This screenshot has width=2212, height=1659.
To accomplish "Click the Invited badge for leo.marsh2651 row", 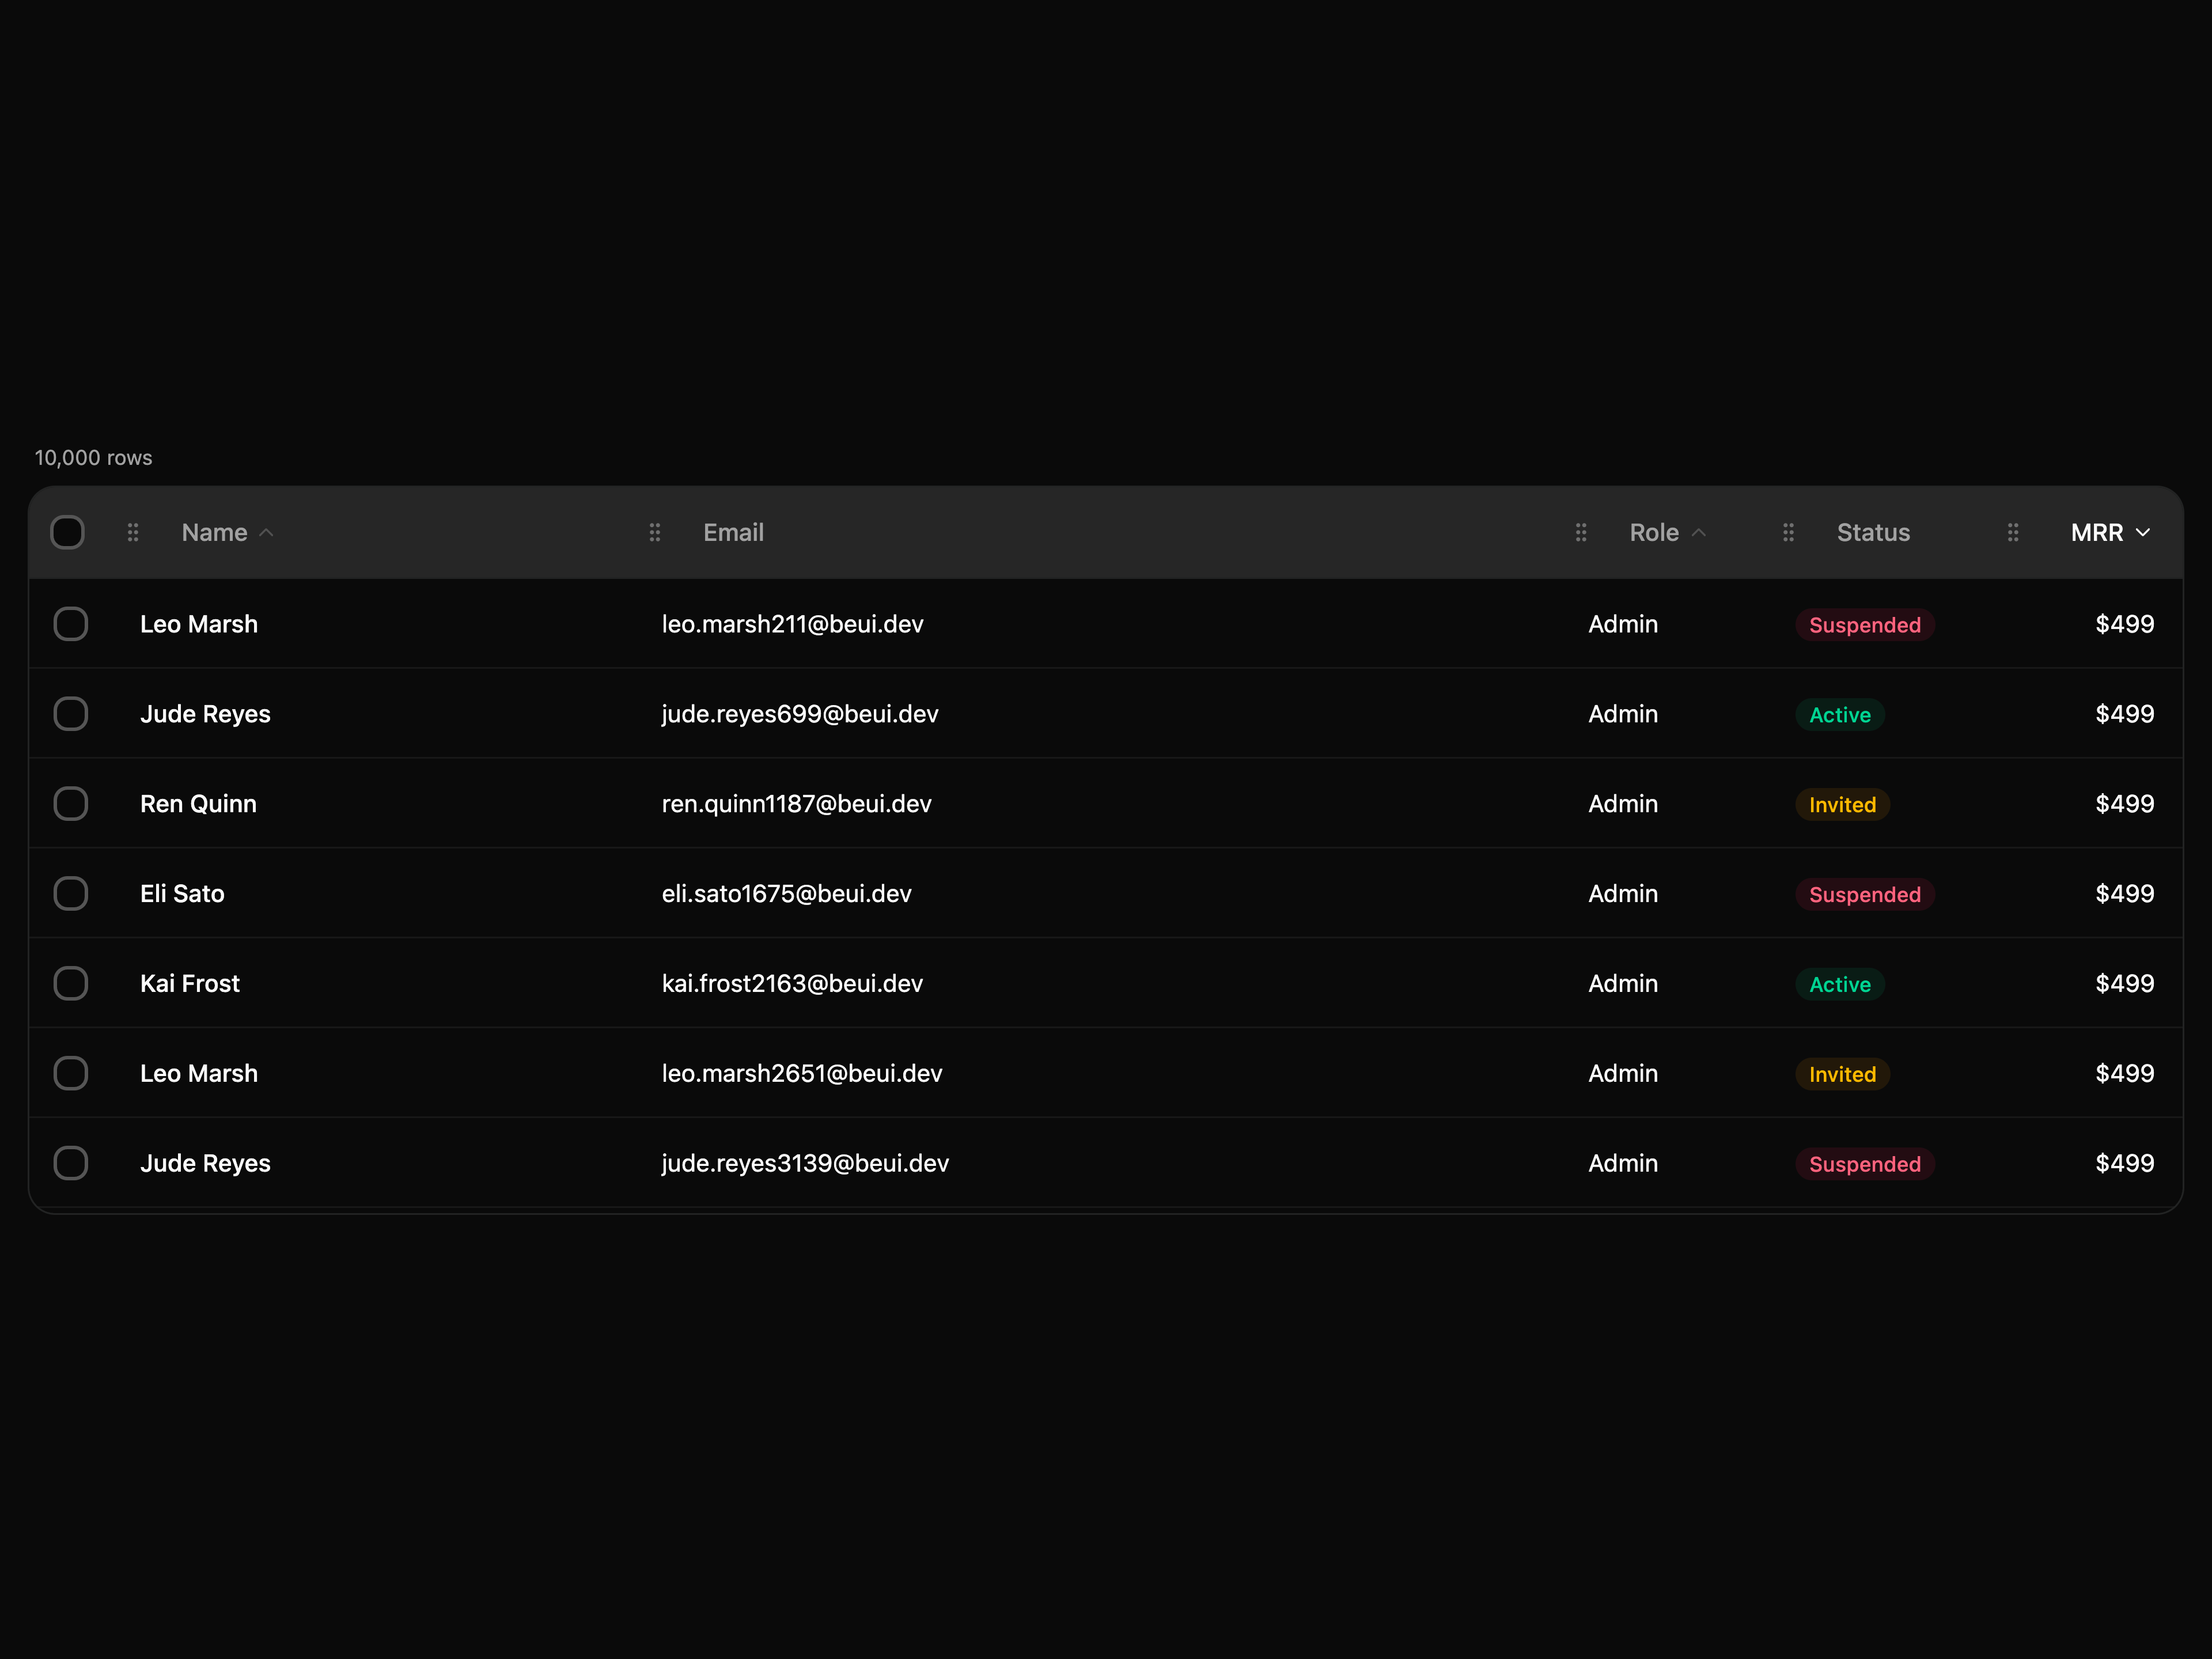I will [1842, 1074].
